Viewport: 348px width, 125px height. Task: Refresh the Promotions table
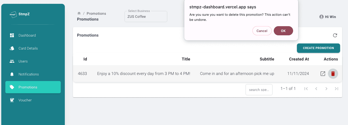click(335, 35)
